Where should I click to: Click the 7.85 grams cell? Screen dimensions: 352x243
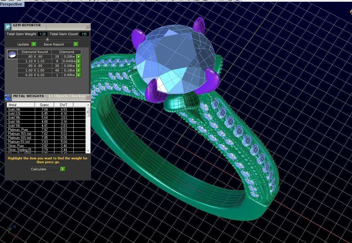44,138
